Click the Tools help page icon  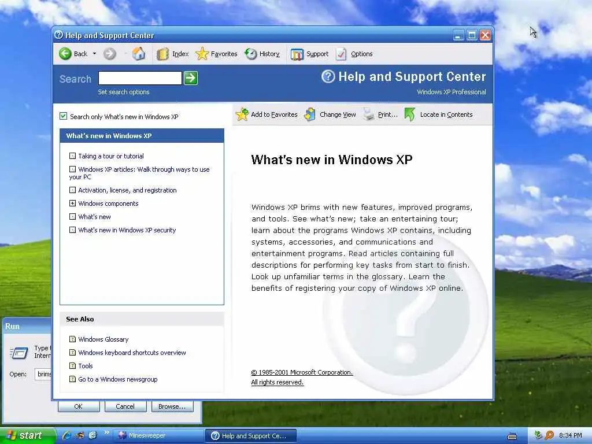coord(72,365)
